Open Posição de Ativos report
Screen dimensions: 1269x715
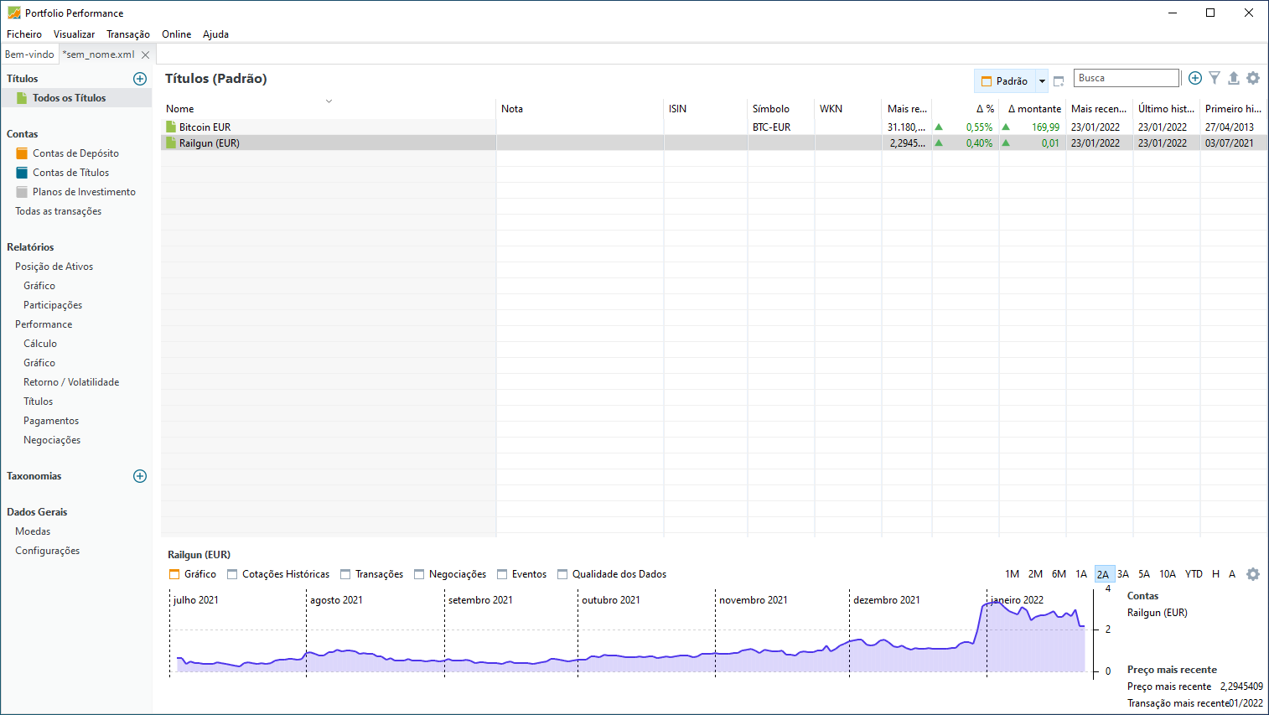point(54,267)
